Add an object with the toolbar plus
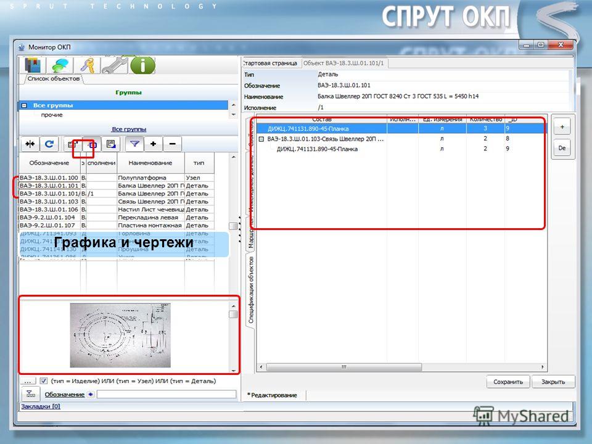592x444 pixels. pyautogui.click(x=154, y=144)
